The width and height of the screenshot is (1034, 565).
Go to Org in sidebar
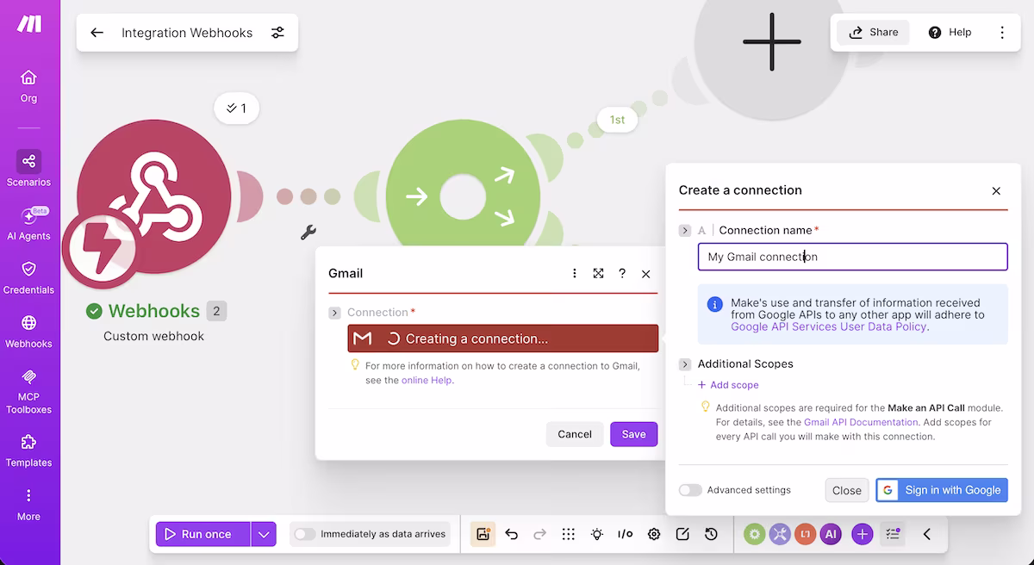pos(28,86)
